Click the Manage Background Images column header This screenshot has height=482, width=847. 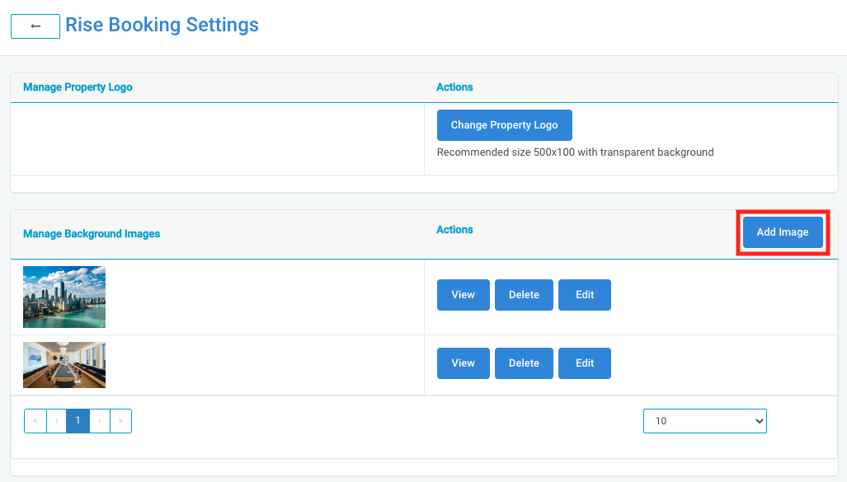tap(92, 234)
